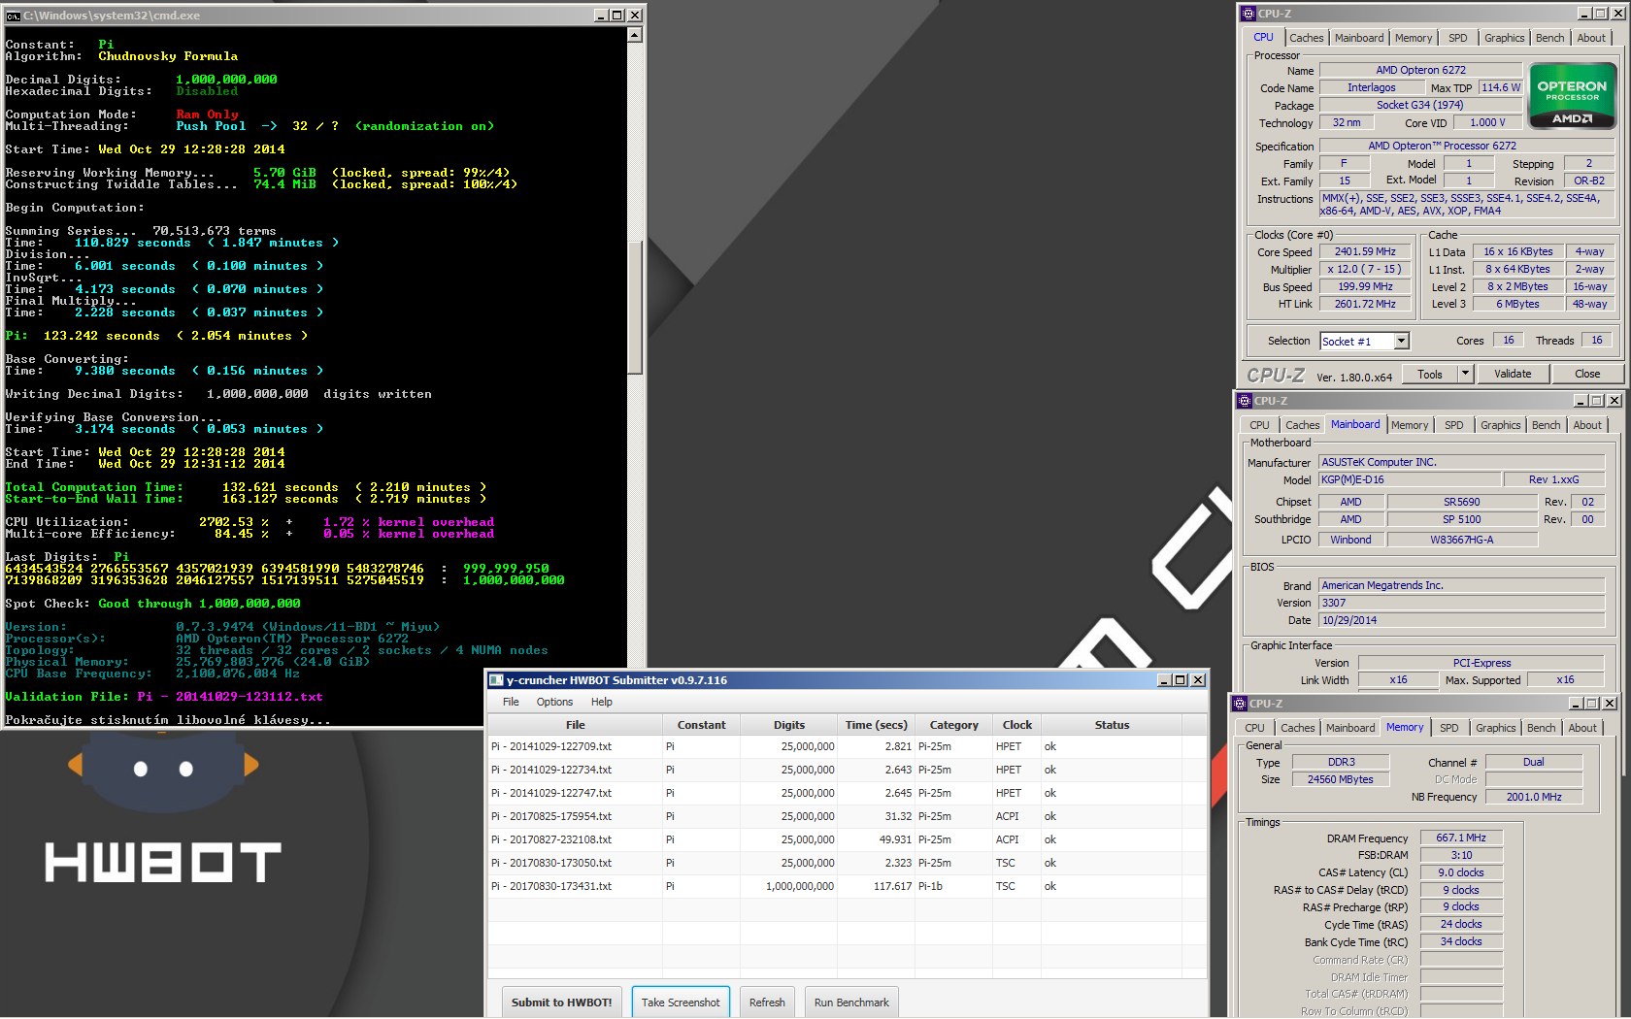Image resolution: width=1631 pixels, height=1019 pixels.
Task: Sort by Digits column header
Action: pyautogui.click(x=789, y=725)
